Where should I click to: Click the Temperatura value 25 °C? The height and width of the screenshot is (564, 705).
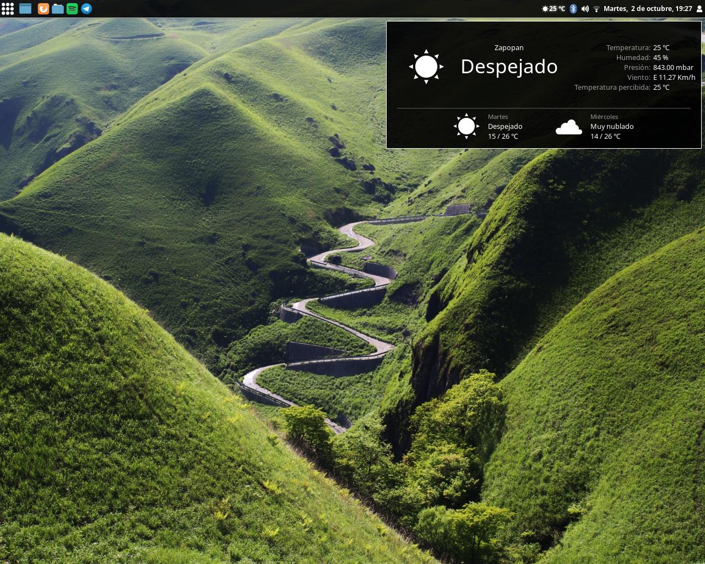pyautogui.click(x=661, y=47)
